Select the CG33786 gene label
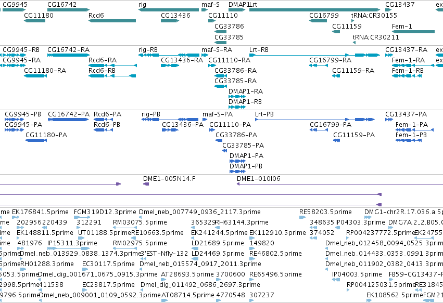The height and width of the screenshot is (303, 443). [x=229, y=26]
